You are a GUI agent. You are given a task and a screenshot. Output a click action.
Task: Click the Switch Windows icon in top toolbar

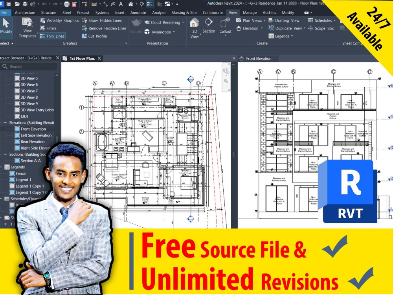pos(167,4)
